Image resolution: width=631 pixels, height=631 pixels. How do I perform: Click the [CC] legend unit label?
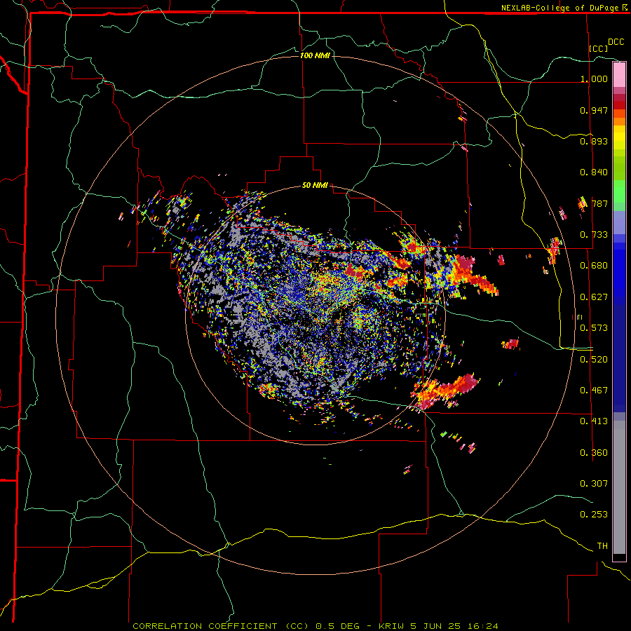pyautogui.click(x=599, y=48)
